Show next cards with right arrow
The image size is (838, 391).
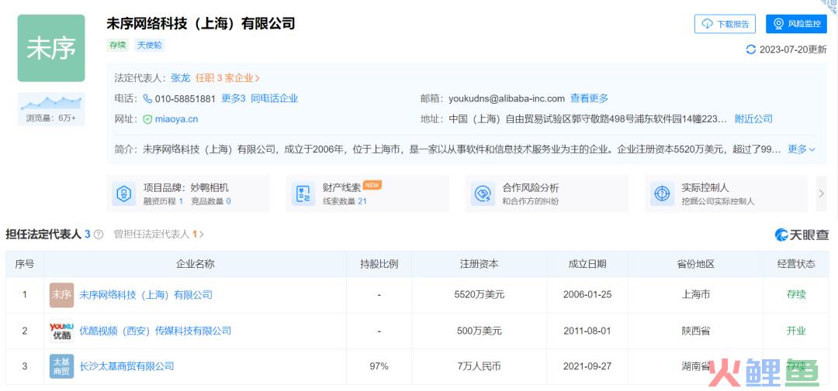coord(822,194)
